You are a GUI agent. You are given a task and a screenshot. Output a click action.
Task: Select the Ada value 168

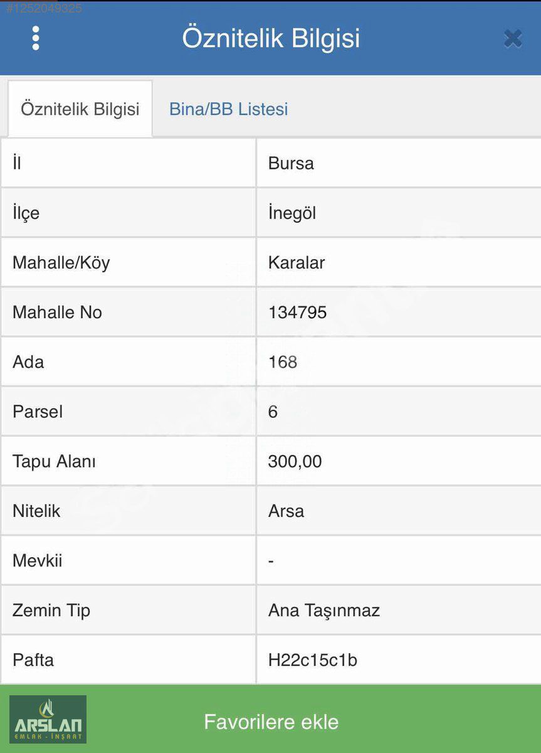point(283,362)
